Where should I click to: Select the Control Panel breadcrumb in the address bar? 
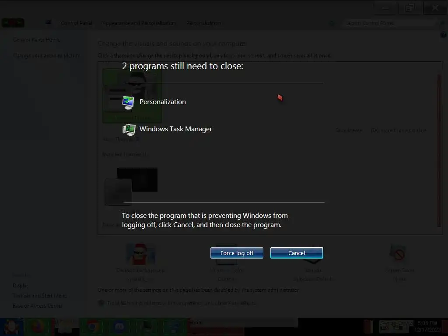click(x=76, y=23)
